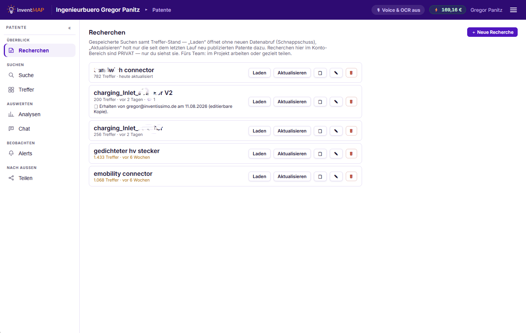Screen dimensions: 526x333
Task: Click the magnifier icon beside Suche
Action: click(11, 75)
